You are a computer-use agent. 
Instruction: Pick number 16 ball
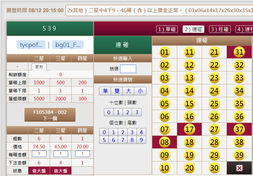pos(189,116)
